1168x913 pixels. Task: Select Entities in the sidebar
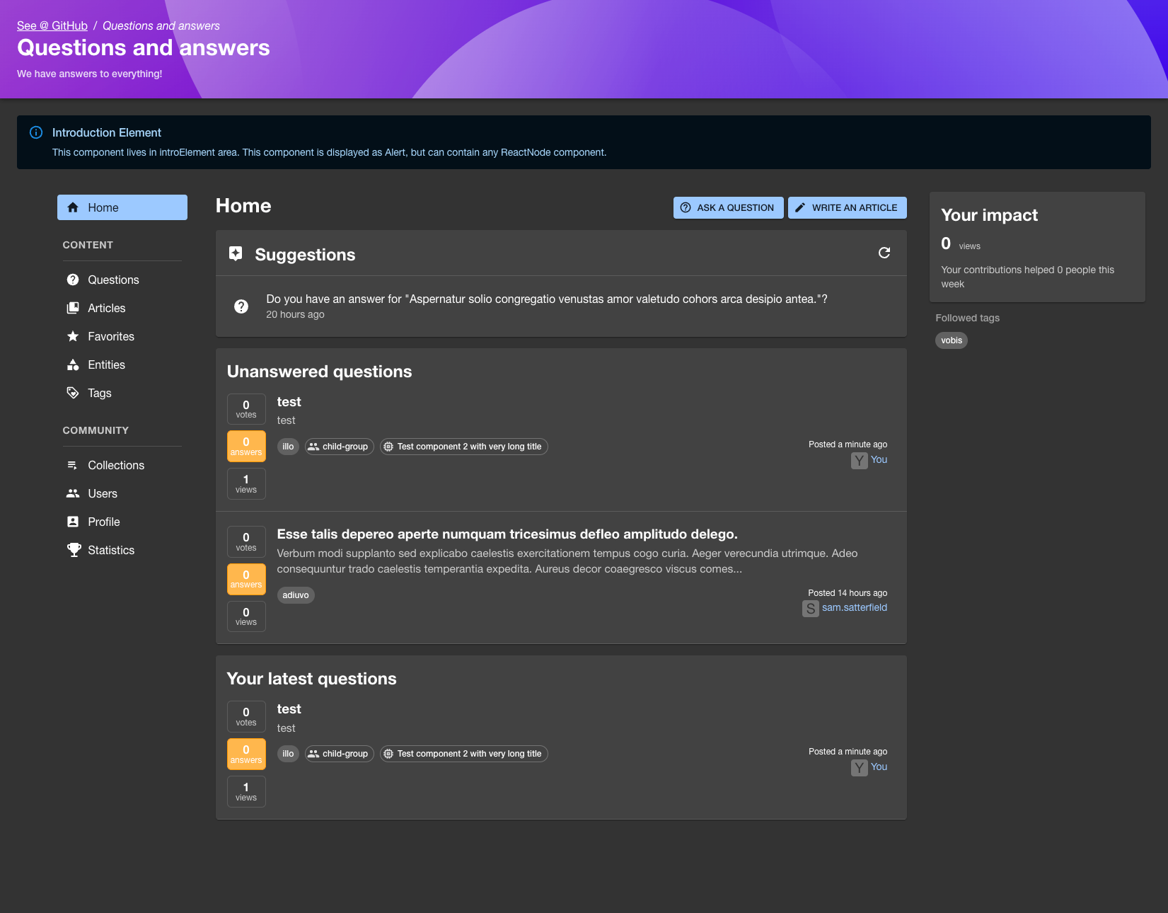pyautogui.click(x=122, y=364)
